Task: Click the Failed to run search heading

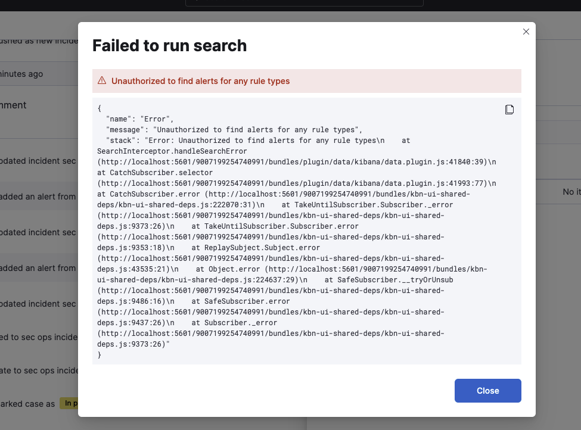Action: [x=169, y=45]
